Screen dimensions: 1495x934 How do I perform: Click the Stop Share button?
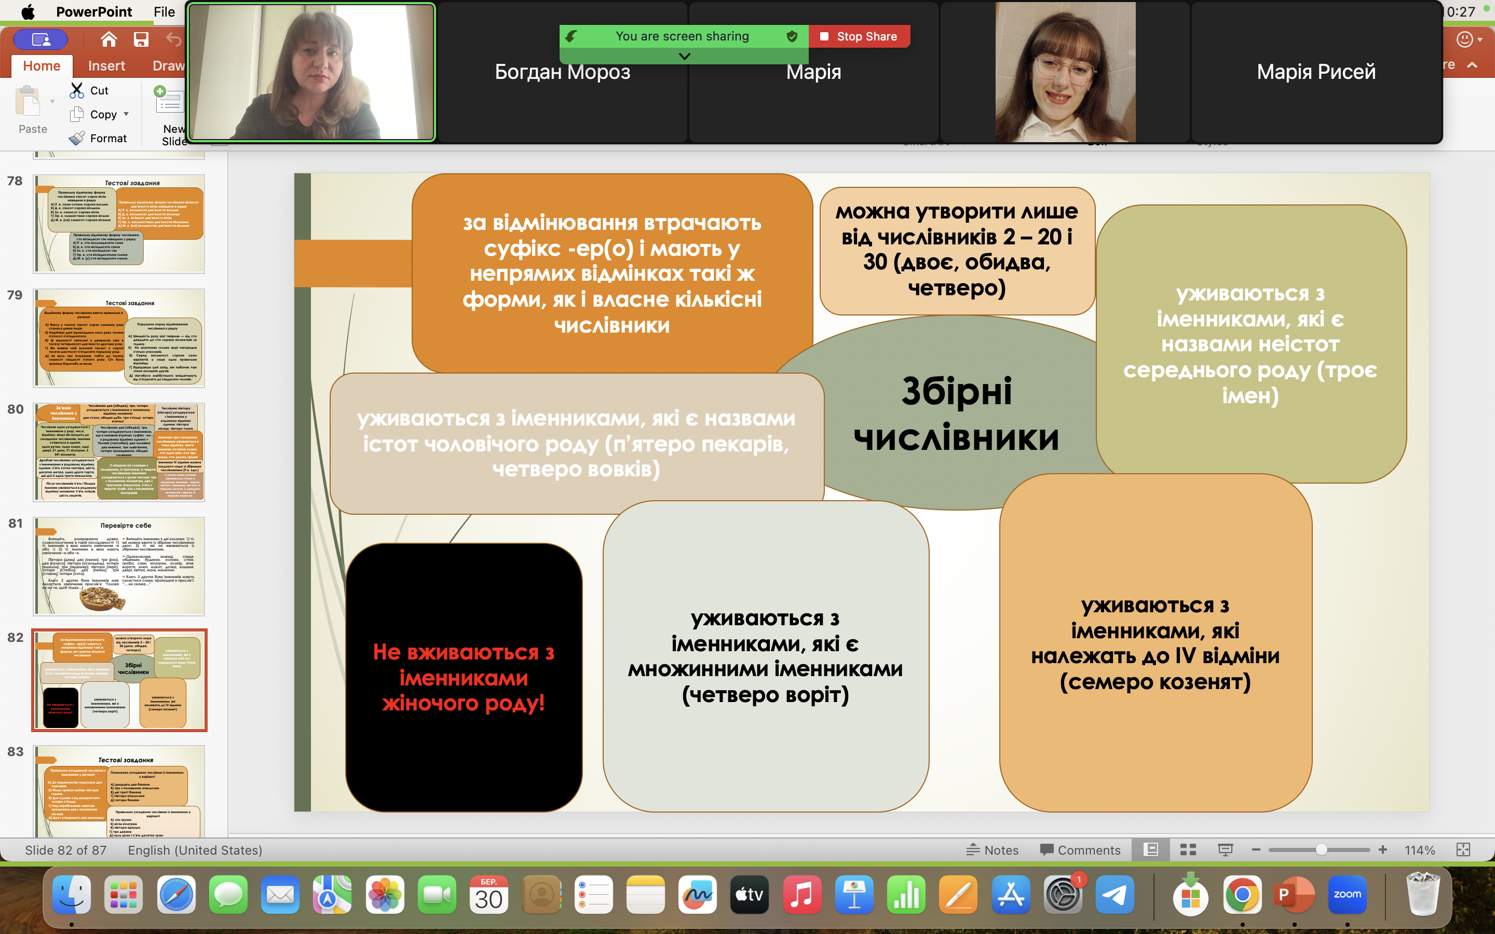[859, 36]
